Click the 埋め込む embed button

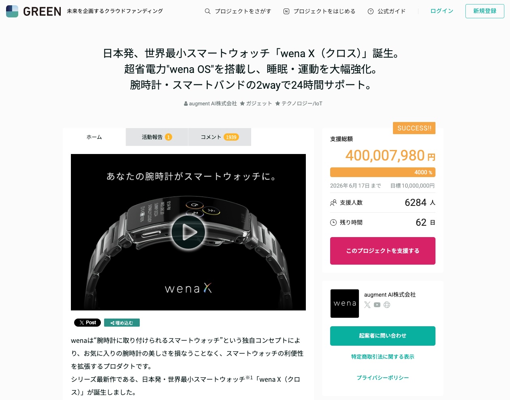[x=122, y=323]
